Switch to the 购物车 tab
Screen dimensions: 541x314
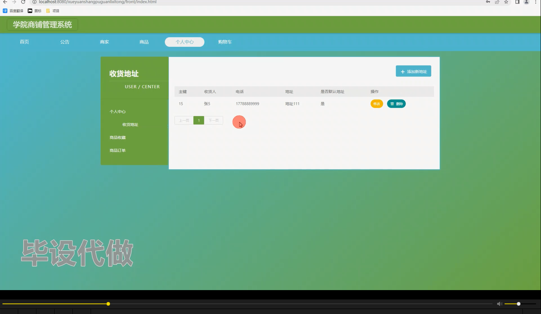click(224, 42)
